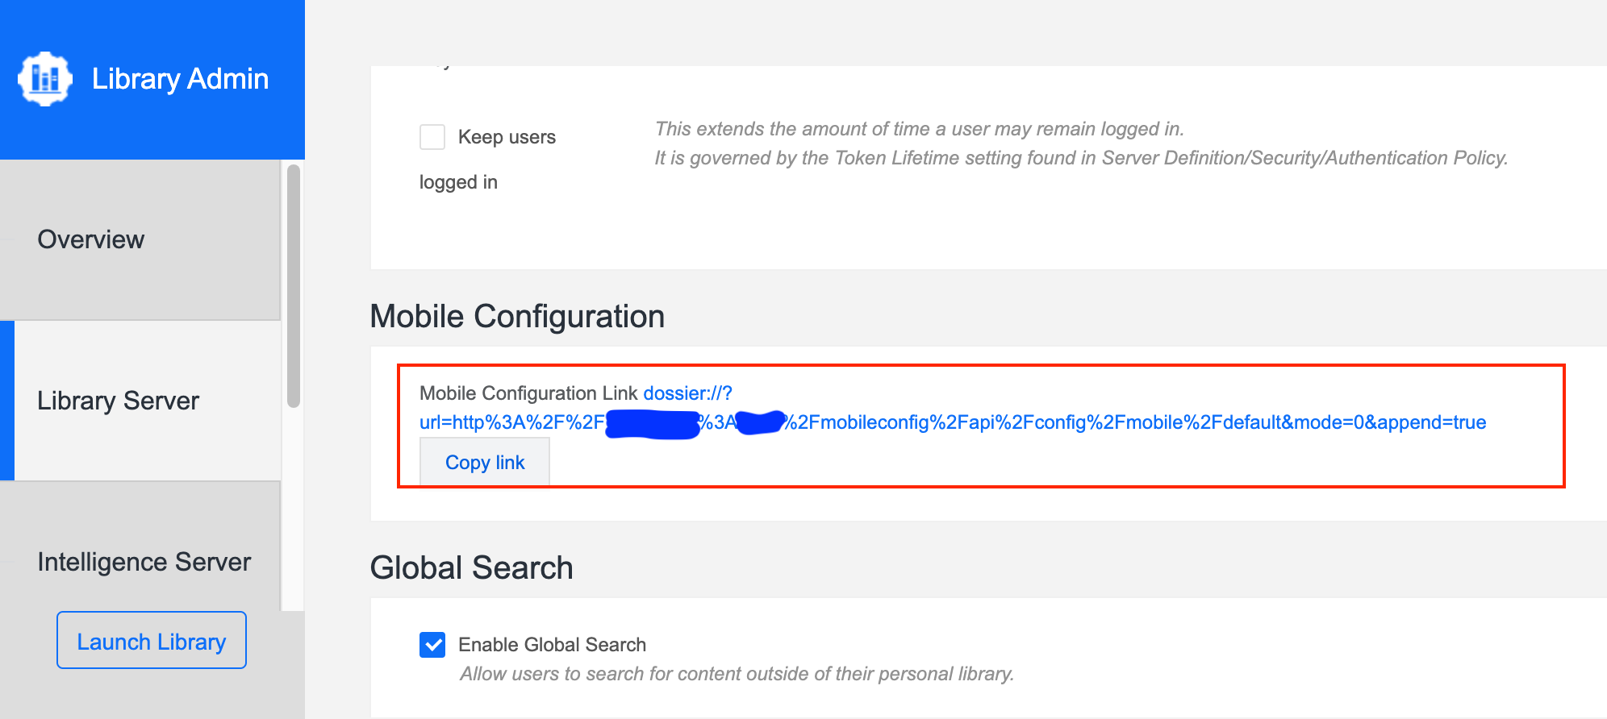Select the Library Server sidebar item
The image size is (1607, 719).
tap(119, 401)
